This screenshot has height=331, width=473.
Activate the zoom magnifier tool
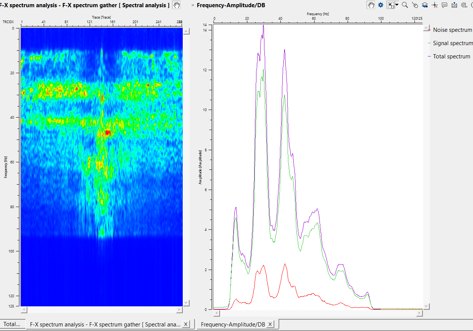pyautogui.click(x=405, y=5)
